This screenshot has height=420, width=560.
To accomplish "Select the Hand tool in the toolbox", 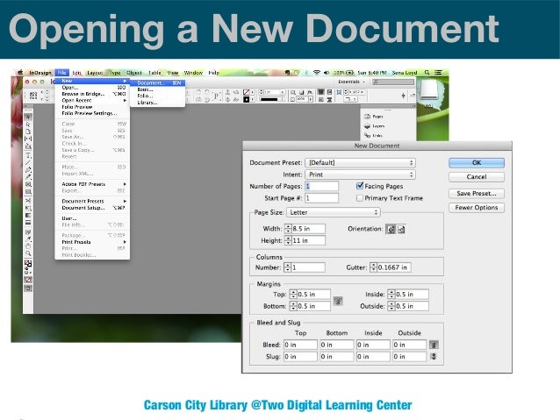I will pos(28,246).
